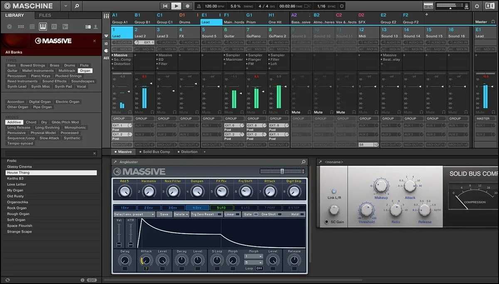
Task: Unmute the Sound 9 channel
Action: (x=296, y=112)
